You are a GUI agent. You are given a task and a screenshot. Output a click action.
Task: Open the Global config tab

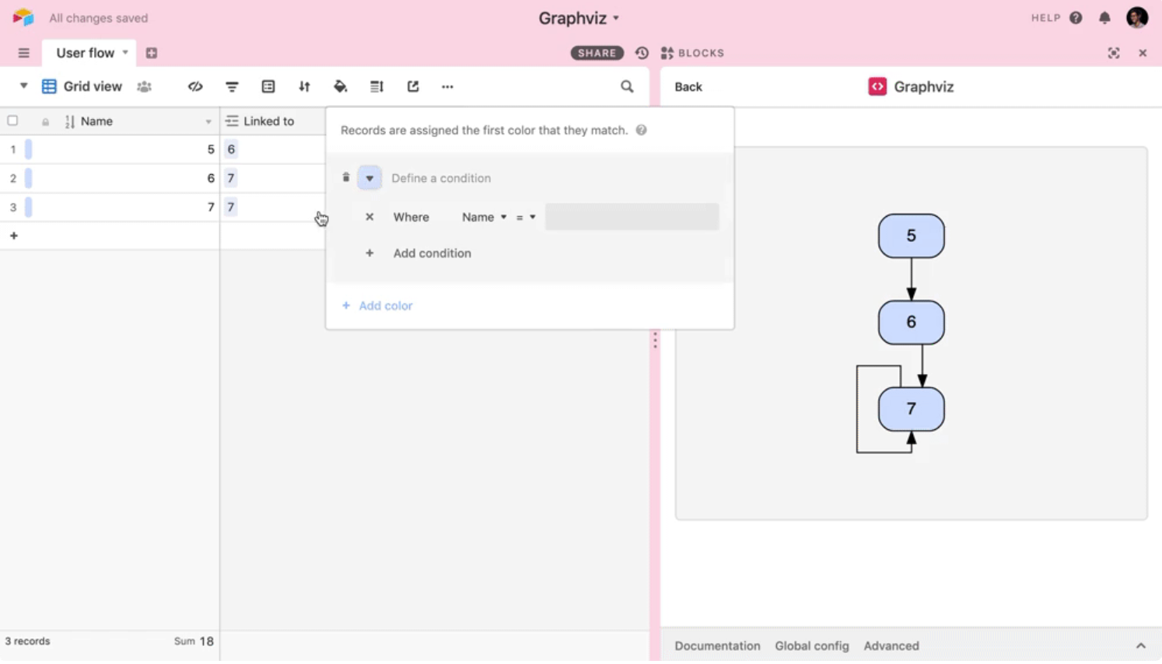(811, 646)
